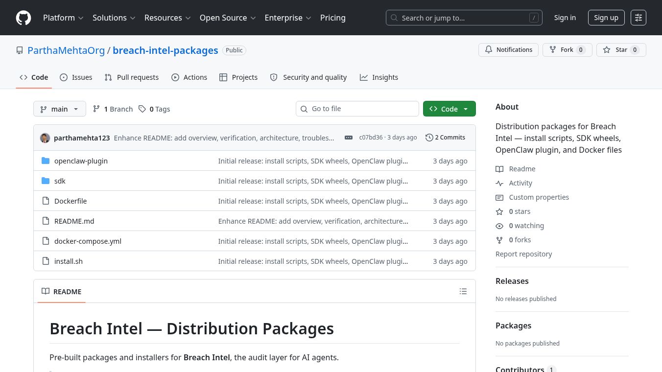The height and width of the screenshot is (372, 662).
Task: Open the Enhance README commit message by parthamehta123
Action: point(224,138)
